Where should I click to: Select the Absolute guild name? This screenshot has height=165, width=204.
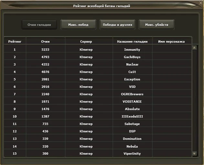tap(132, 109)
